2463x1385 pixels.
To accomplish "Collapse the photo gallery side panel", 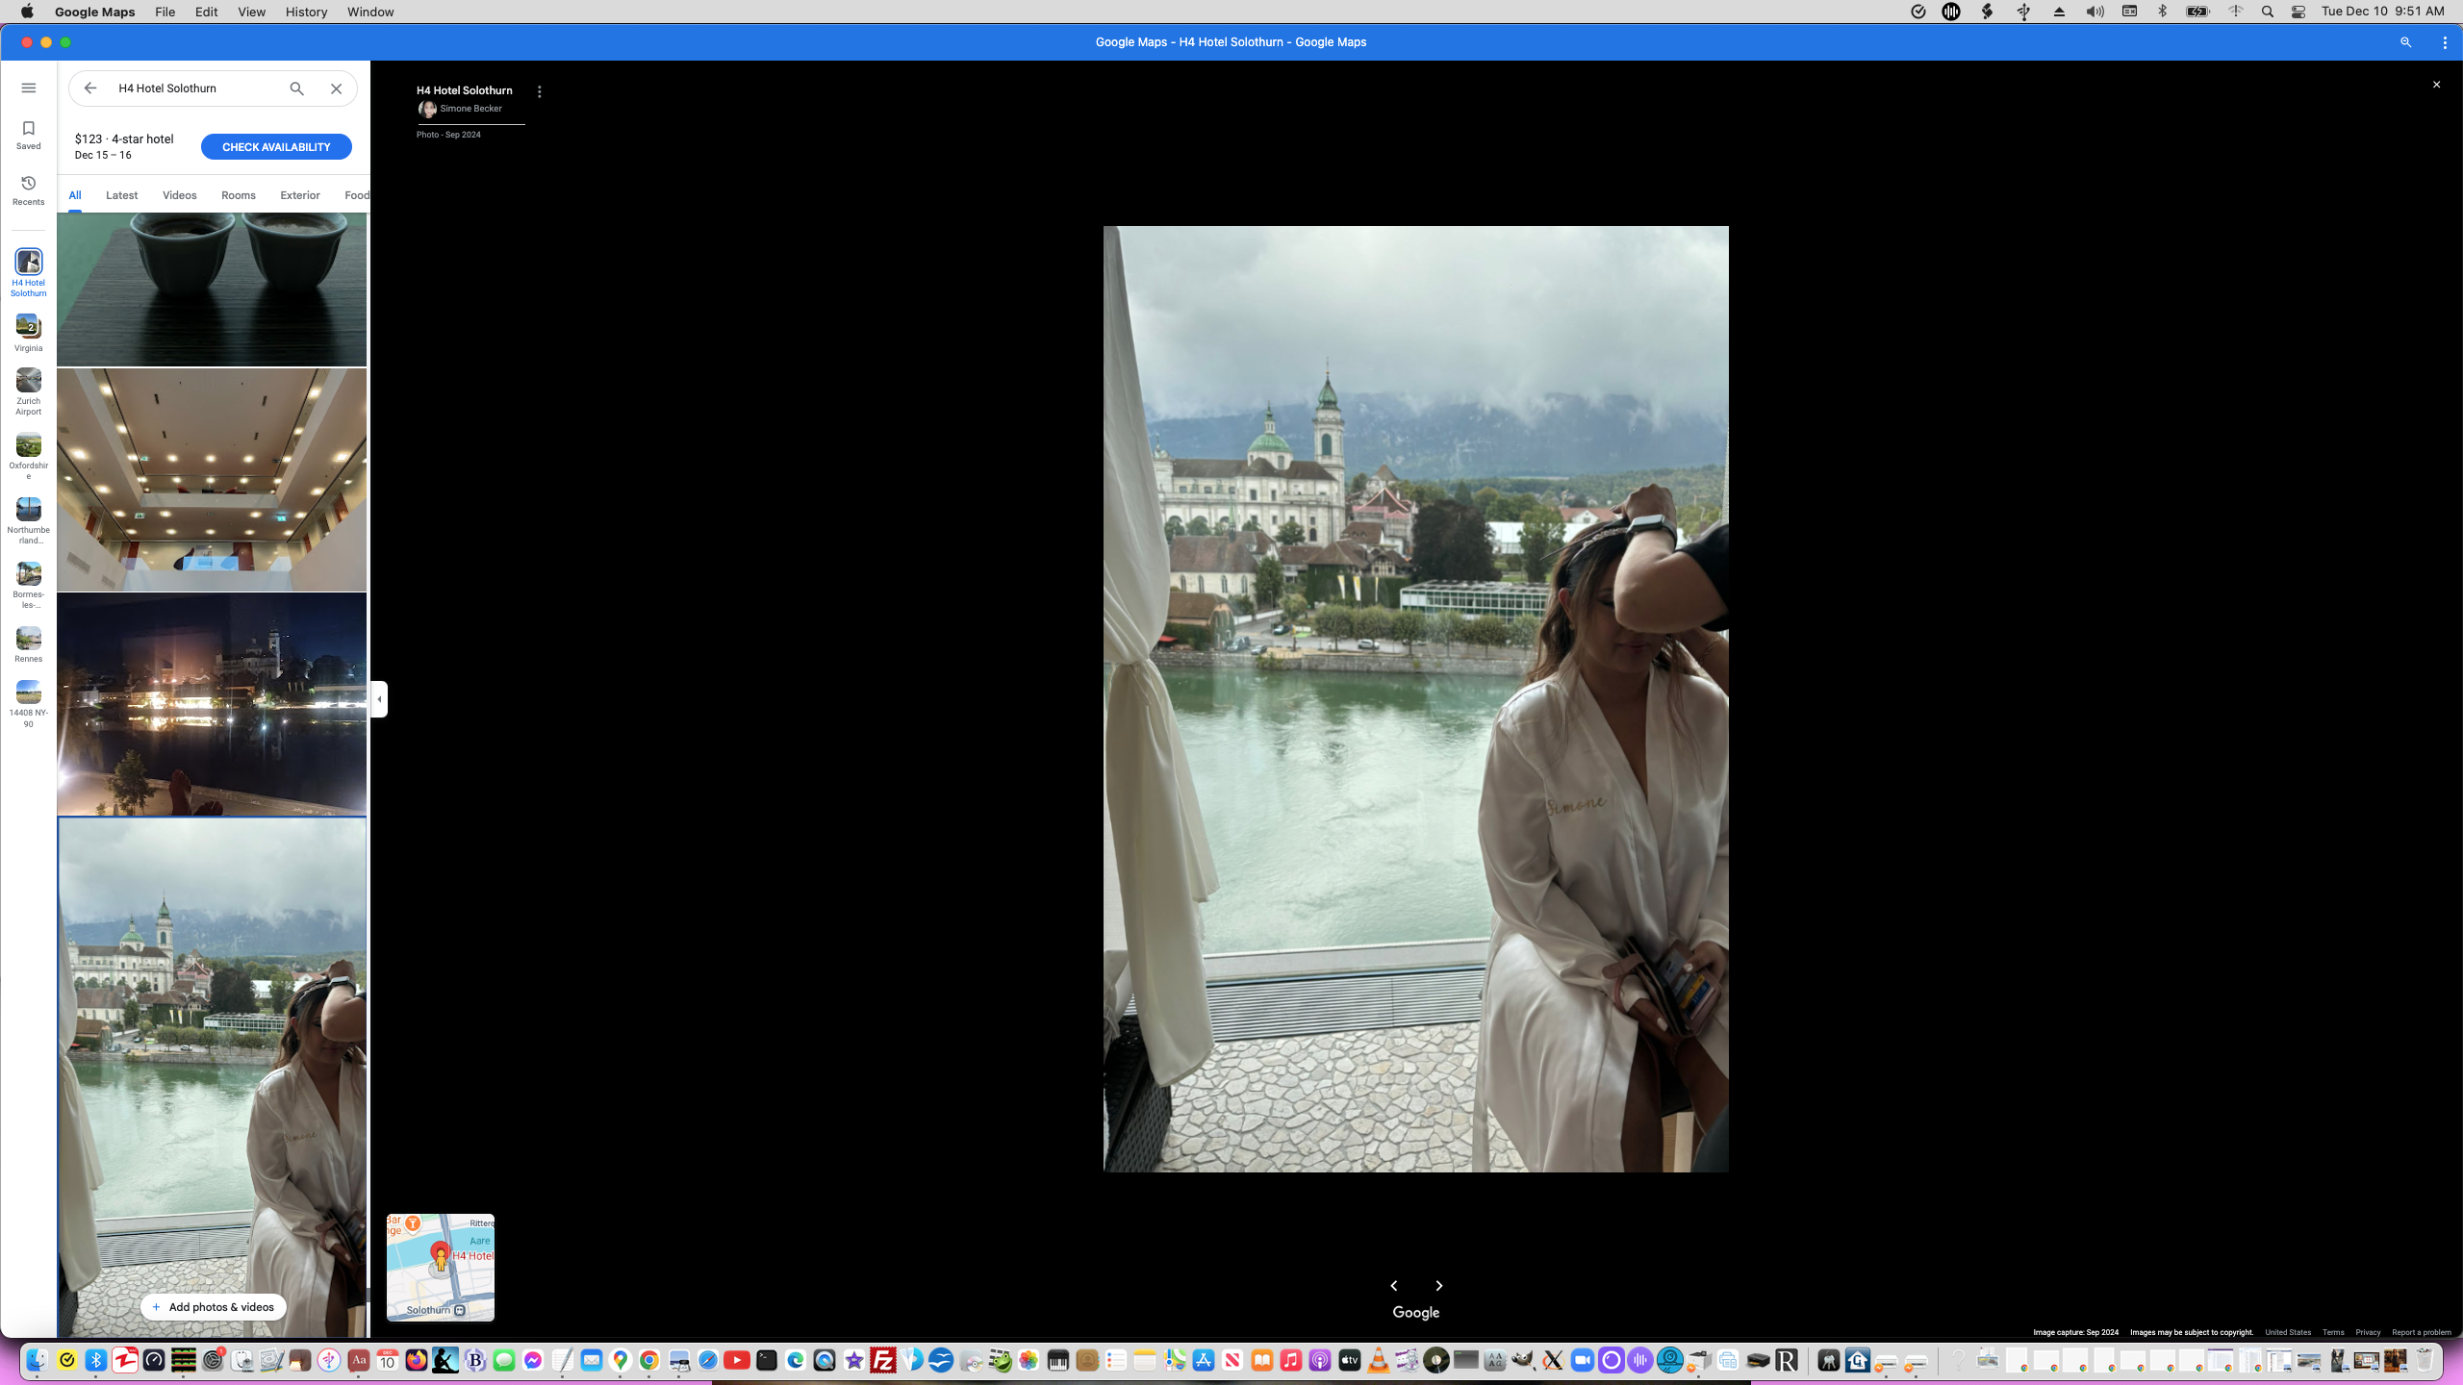I will [x=378, y=699].
